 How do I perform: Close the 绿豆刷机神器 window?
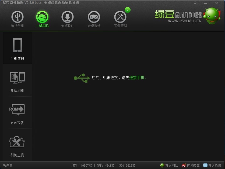point(216,3)
